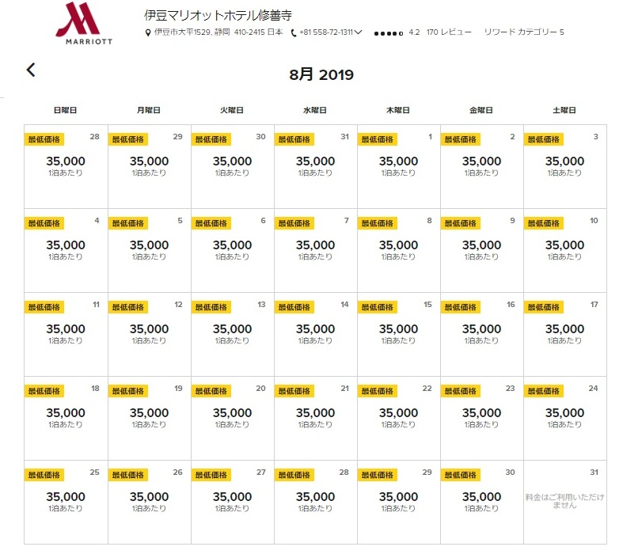Select August 15 date cell
This screenshot has height=558, width=623.
pos(398,334)
